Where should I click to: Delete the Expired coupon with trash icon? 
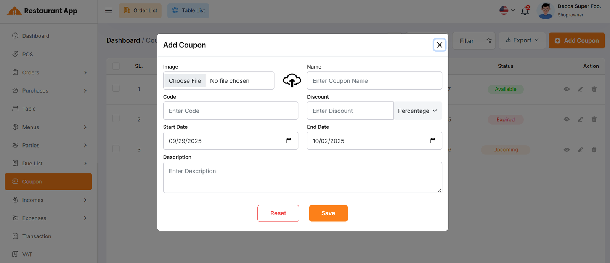pos(594,119)
